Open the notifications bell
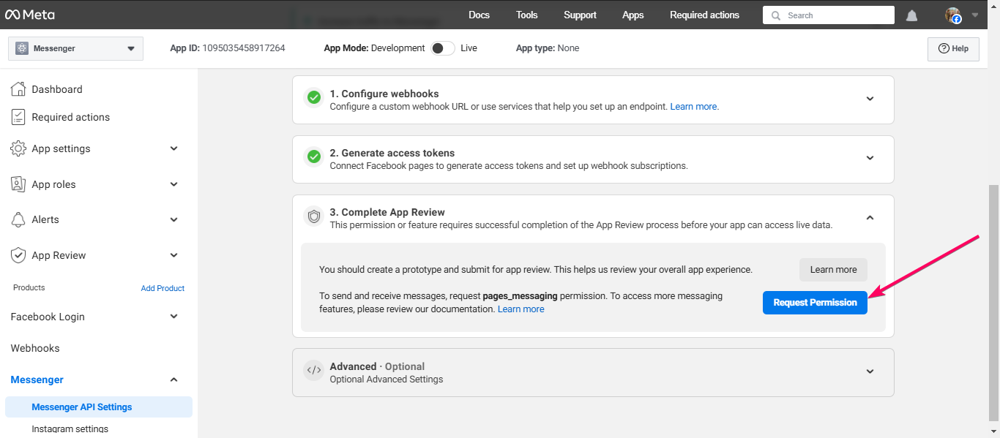The image size is (1000, 438). (x=912, y=15)
